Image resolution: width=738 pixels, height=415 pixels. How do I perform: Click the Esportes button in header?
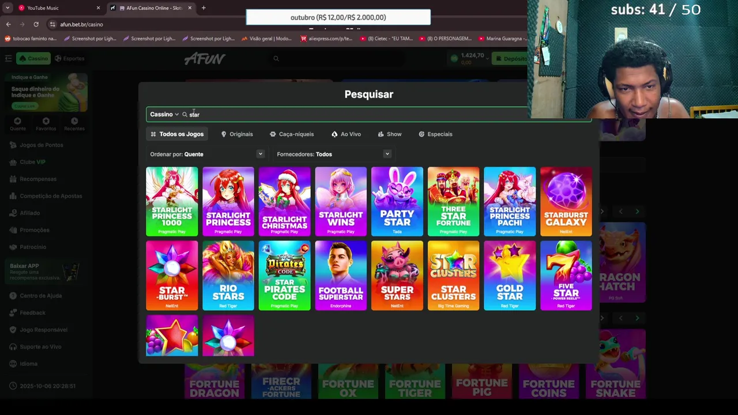(x=70, y=58)
